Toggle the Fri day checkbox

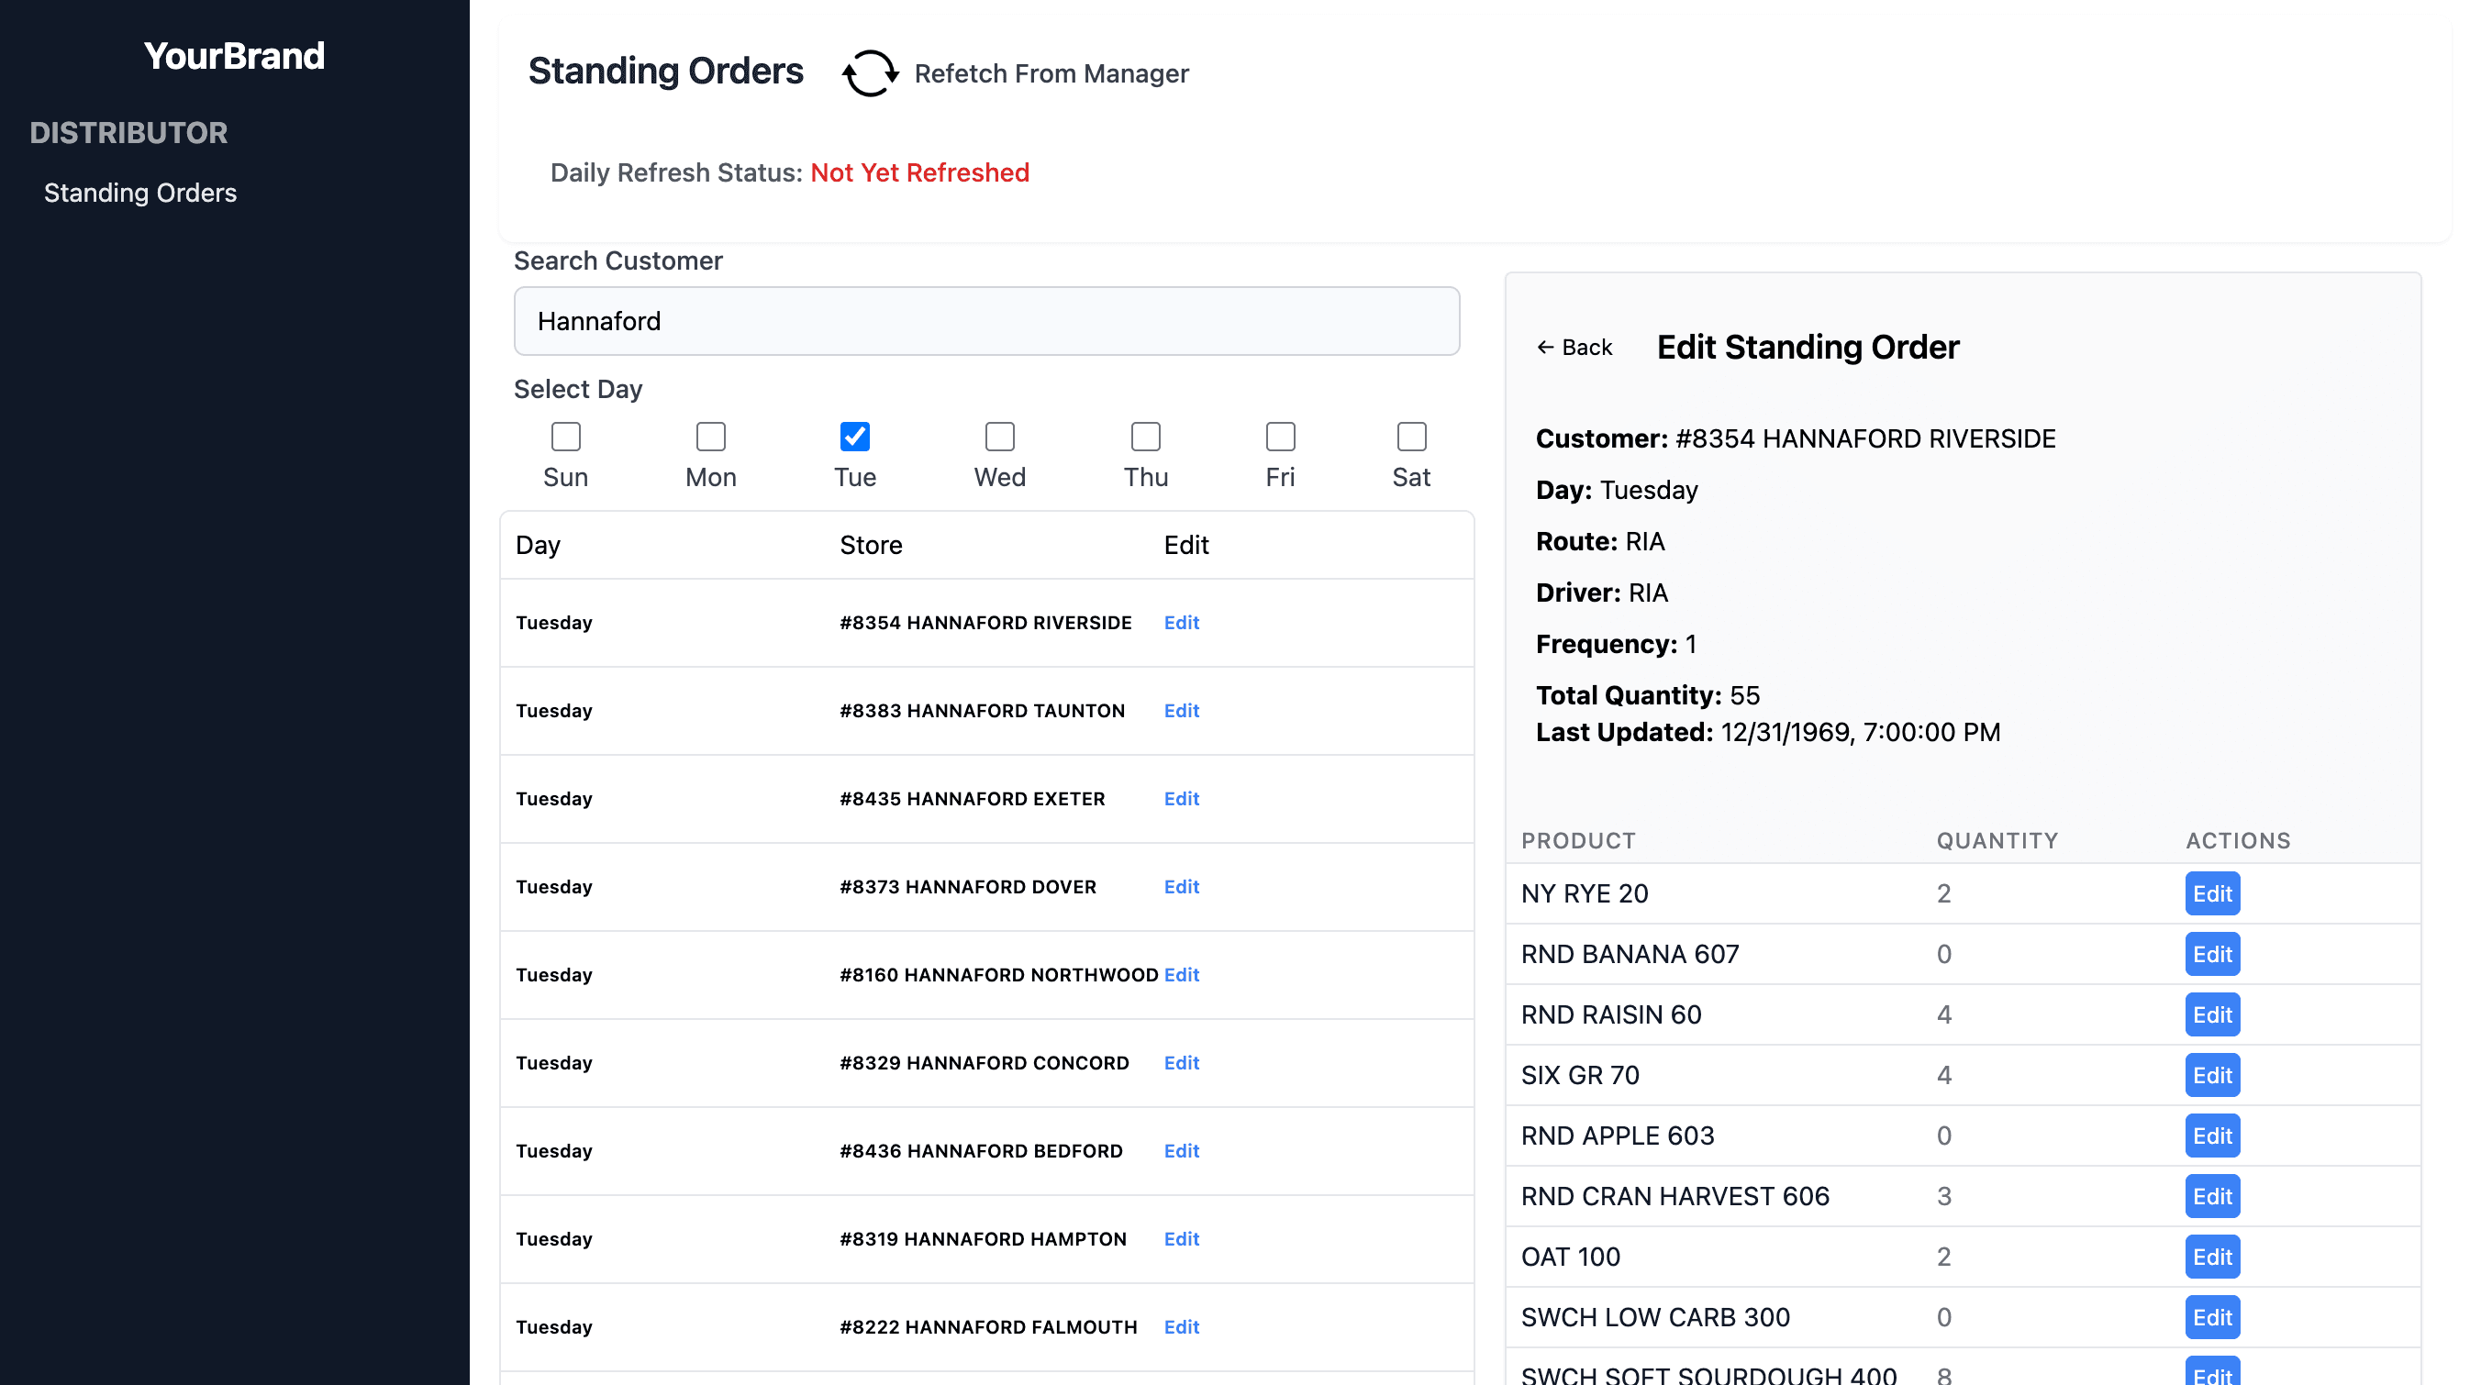[1280, 436]
